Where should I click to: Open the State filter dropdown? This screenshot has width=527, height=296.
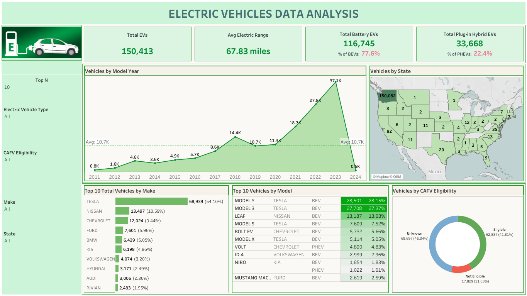click(x=42, y=241)
